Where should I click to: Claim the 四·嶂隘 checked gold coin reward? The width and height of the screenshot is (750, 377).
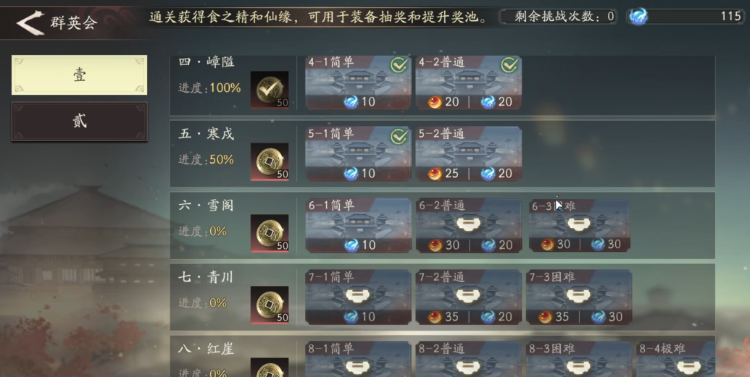pyautogui.click(x=270, y=90)
